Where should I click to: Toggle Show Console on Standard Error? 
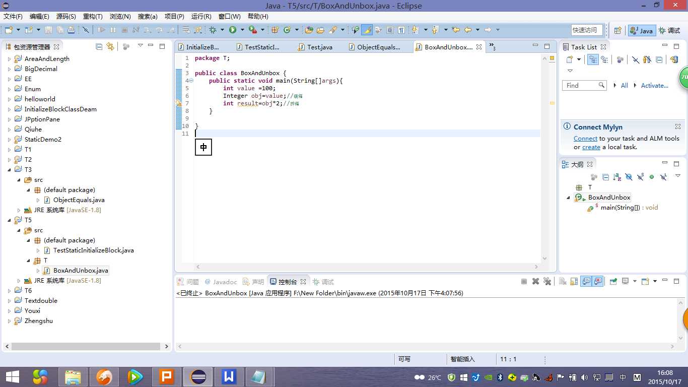pyautogui.click(x=598, y=282)
